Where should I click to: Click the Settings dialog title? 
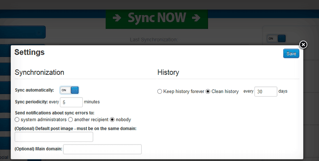(x=29, y=52)
